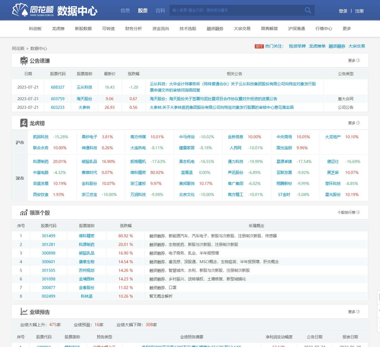Open the 科创板 menu
The height and width of the screenshot is (347, 380).
point(35,29)
